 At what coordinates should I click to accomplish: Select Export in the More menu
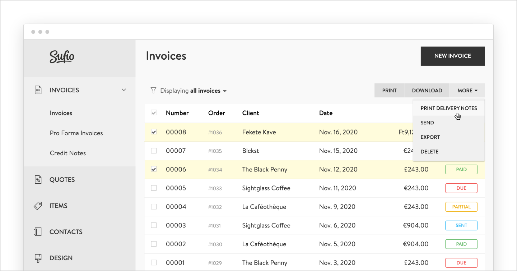click(x=430, y=137)
